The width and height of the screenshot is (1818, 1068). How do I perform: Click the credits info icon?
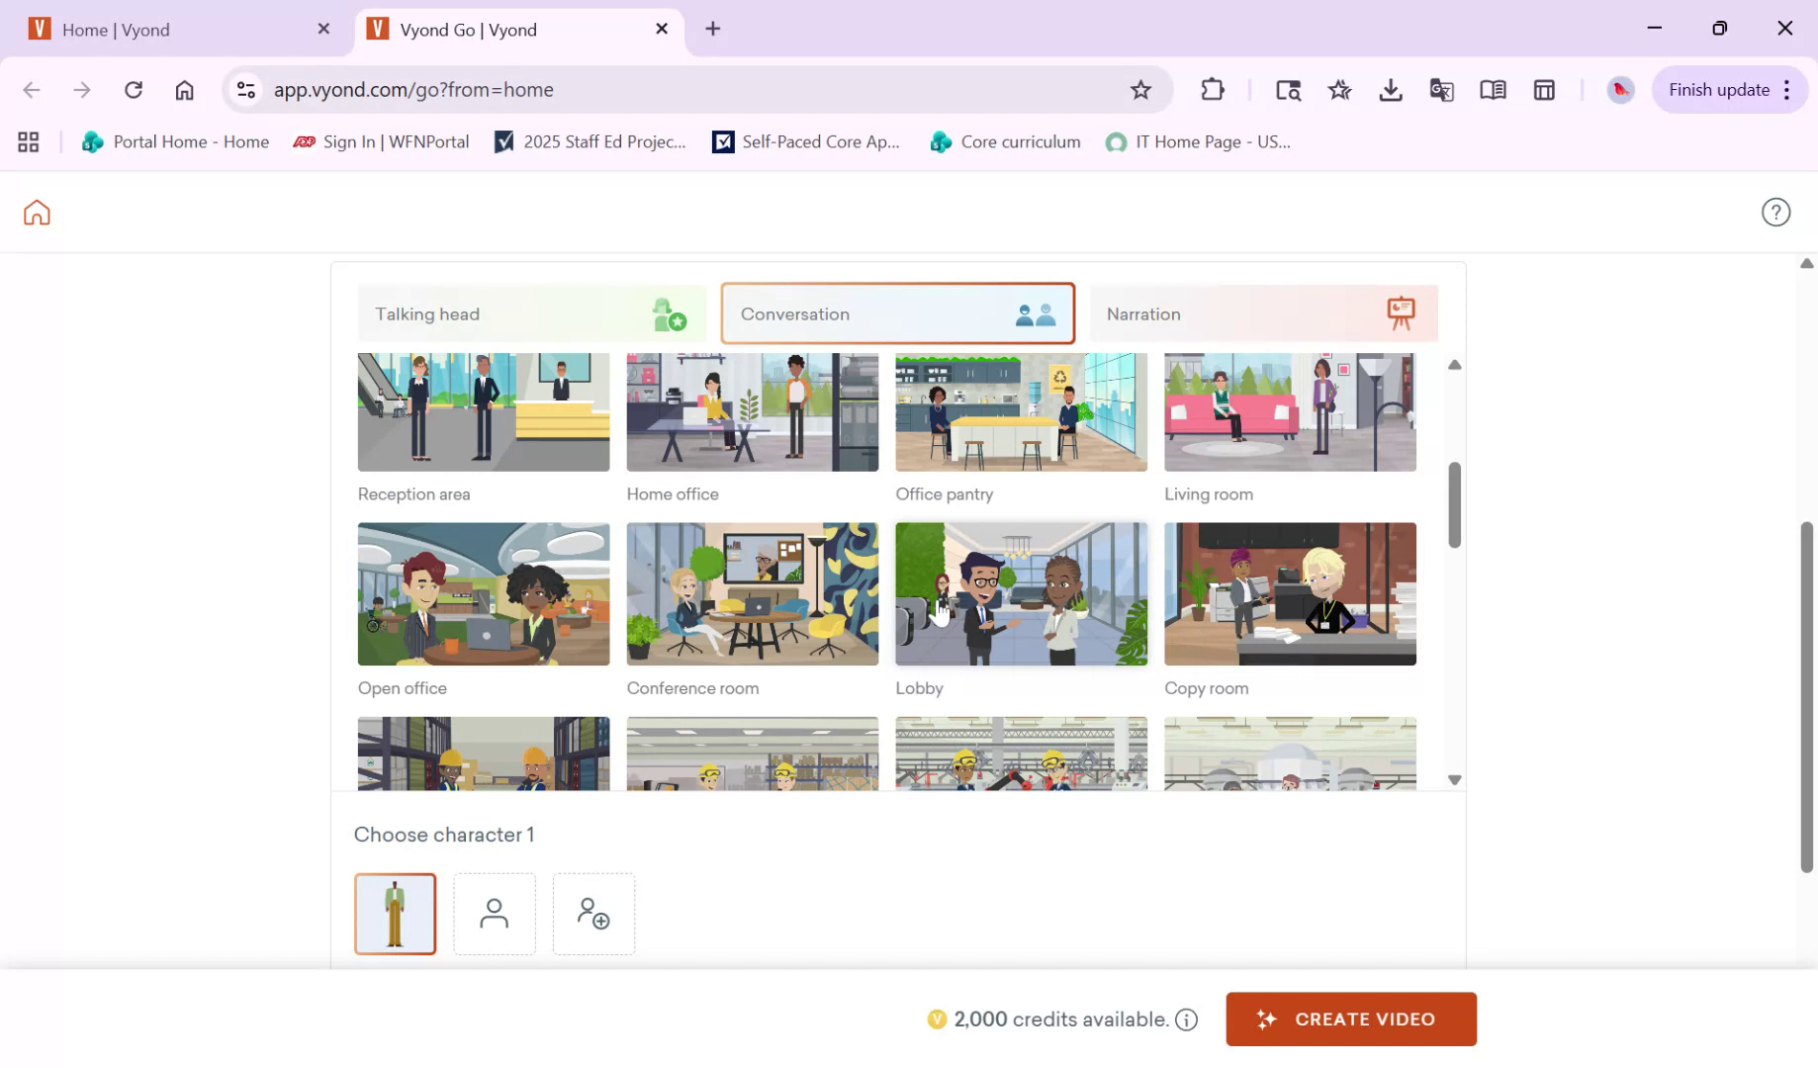[x=1186, y=1019]
